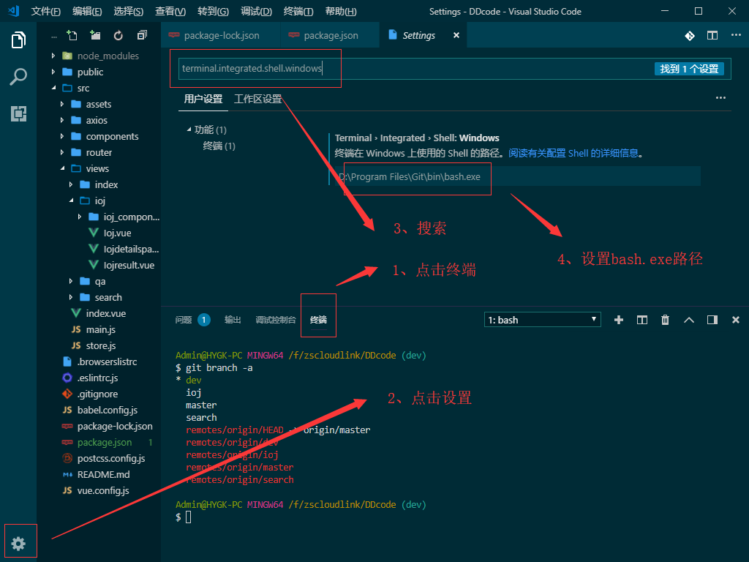The image size is (749, 562).
Task: Create a new terminal with plus icon
Action: 619,320
